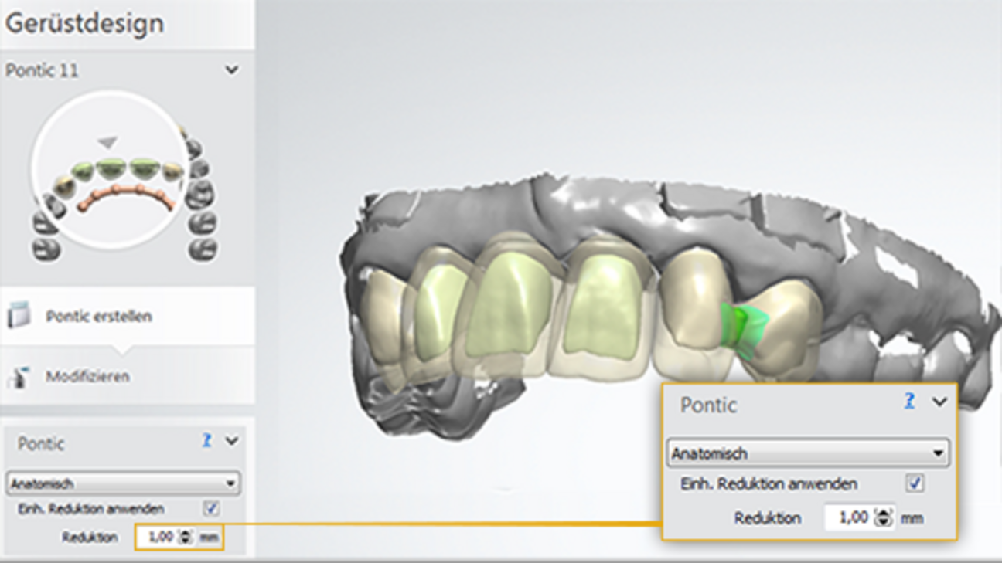
Task: Select the leftmost green pontic in tooth chart
Action: (82, 171)
